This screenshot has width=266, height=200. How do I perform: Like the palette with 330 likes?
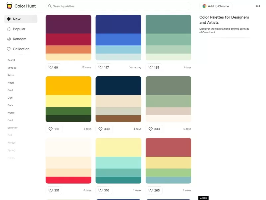104,129
